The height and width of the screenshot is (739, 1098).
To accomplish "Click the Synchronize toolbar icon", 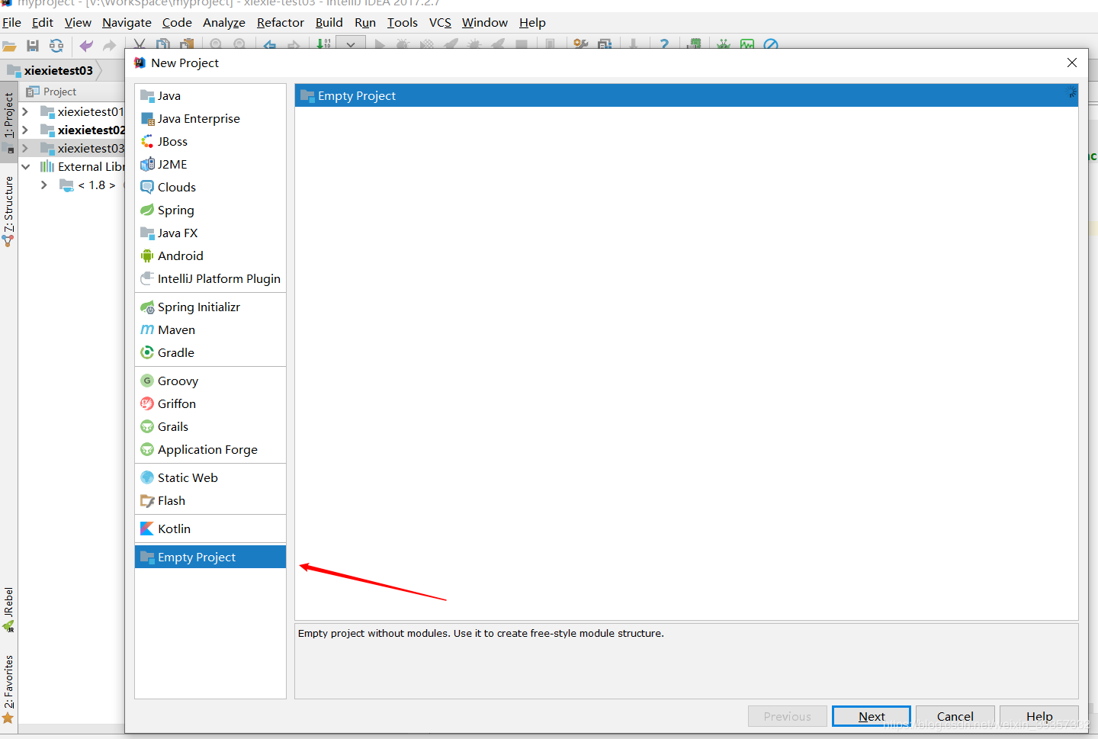I will tap(56, 46).
